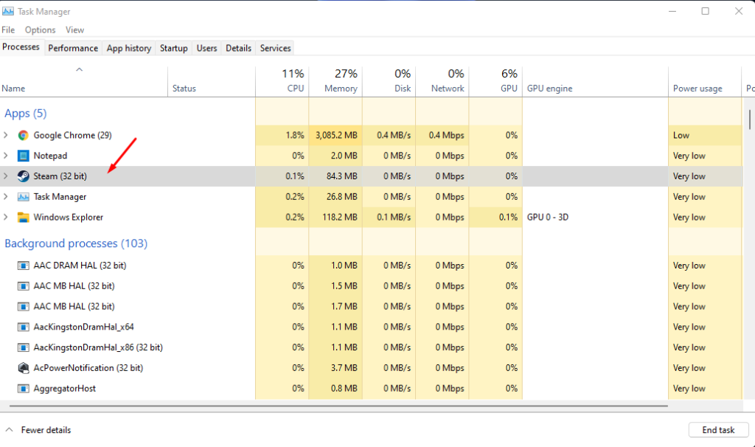Click Windows Explorer's GPU 0 - 3D cell
This screenshot has height=447, width=755.
(x=548, y=218)
